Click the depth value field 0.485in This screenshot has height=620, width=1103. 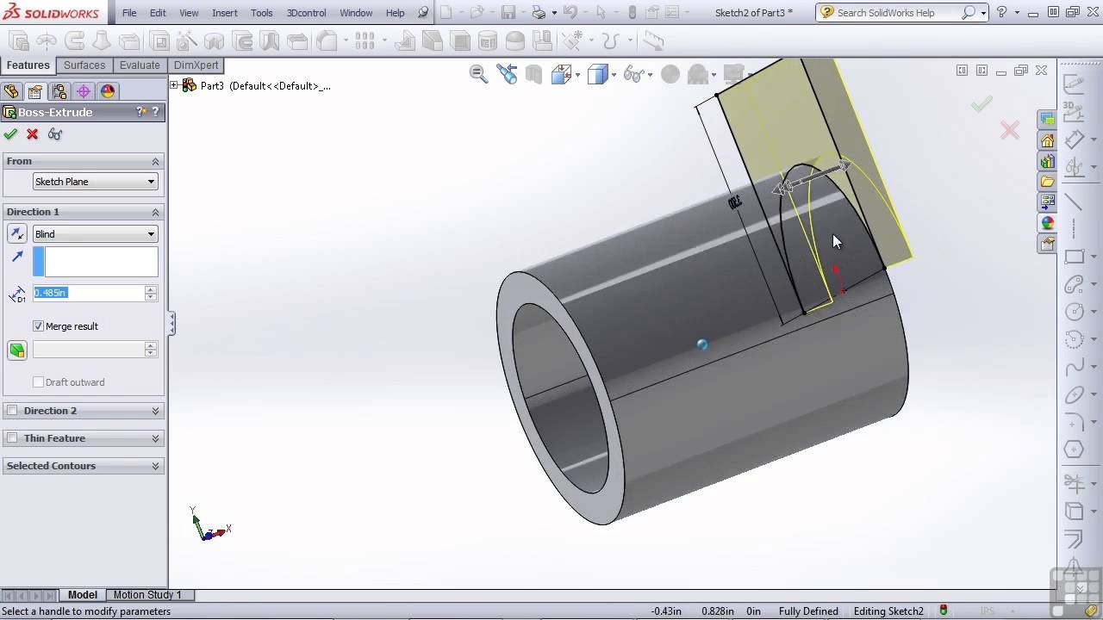(89, 293)
